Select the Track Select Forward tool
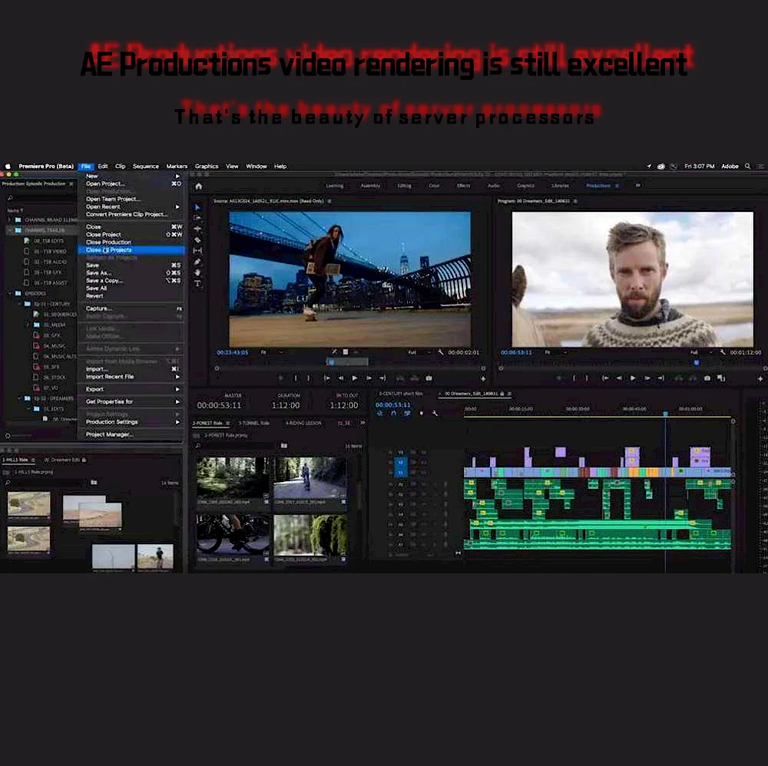This screenshot has height=766, width=768. 197,218
